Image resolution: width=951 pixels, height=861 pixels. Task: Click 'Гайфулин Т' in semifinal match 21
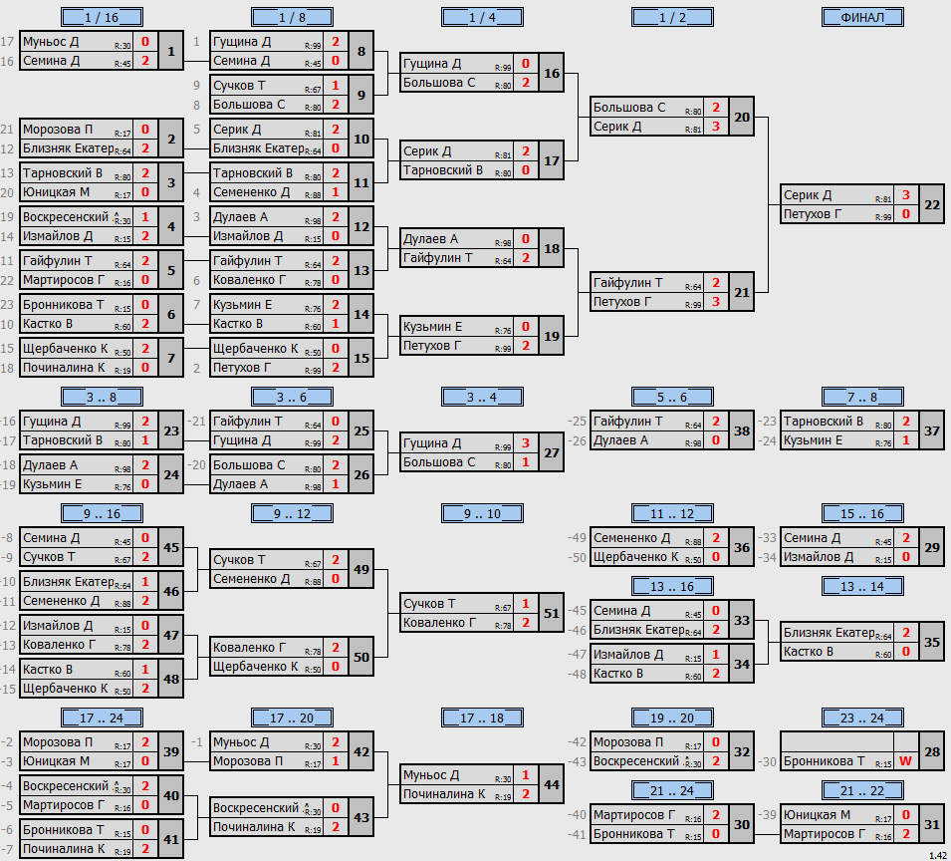pyautogui.click(x=627, y=283)
